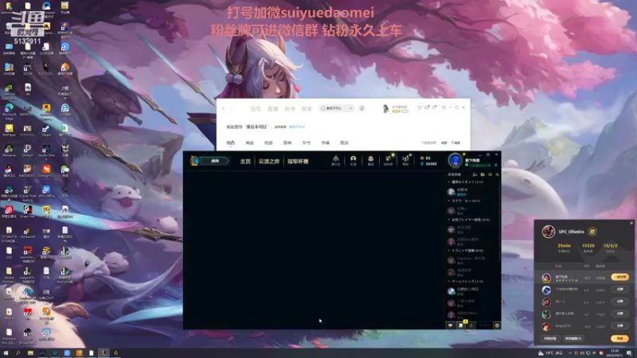
Task: Open the notification center in taskbar
Action: (x=629, y=353)
